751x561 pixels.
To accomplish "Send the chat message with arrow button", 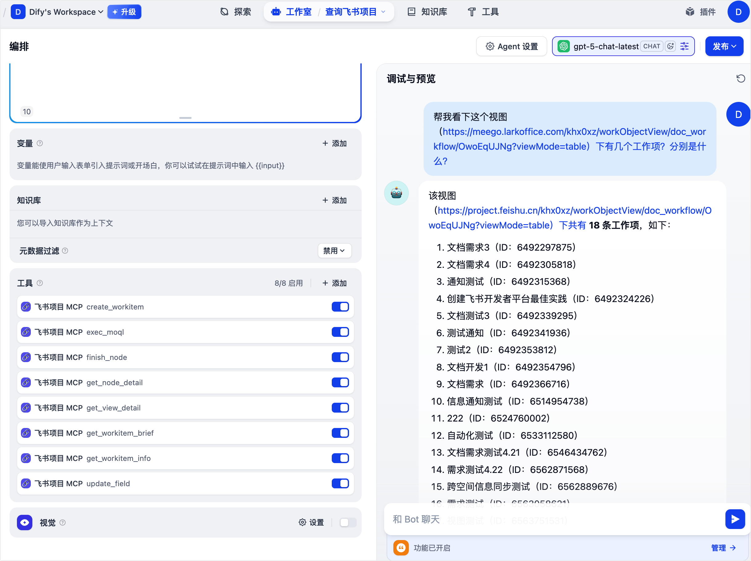I will tap(735, 519).
